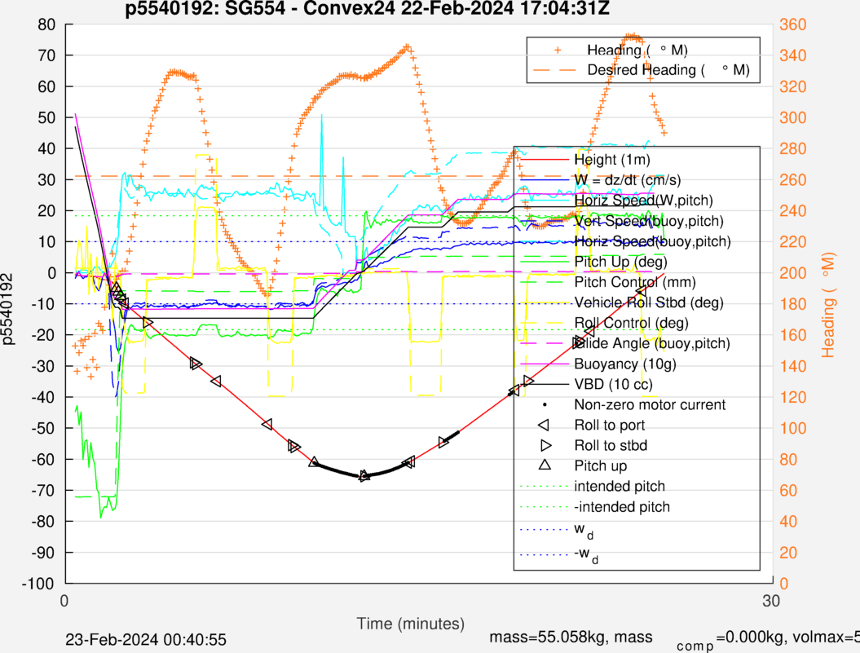Screen dimensions: 860x653
Task: Click the left axis tick label 50
Action: 46,117
